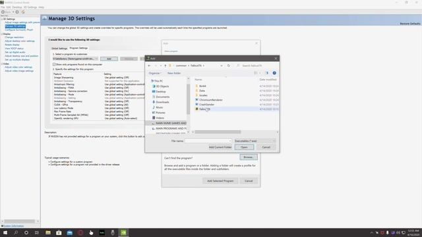
Task: Open the File menu
Action: (x=3, y=7)
